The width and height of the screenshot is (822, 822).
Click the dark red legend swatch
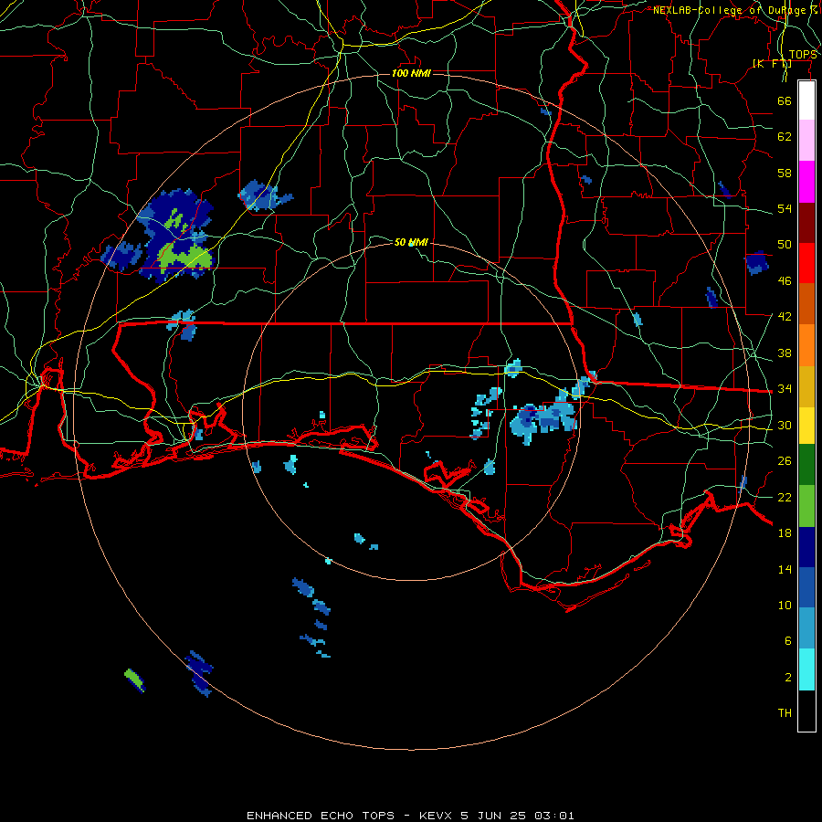pos(806,222)
